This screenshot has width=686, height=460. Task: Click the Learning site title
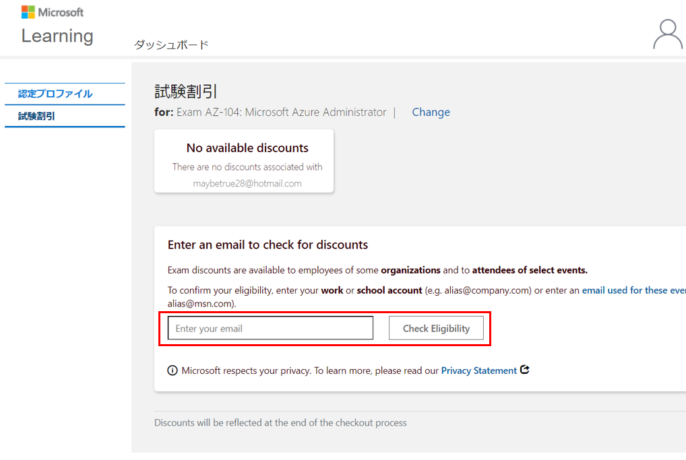click(x=57, y=36)
